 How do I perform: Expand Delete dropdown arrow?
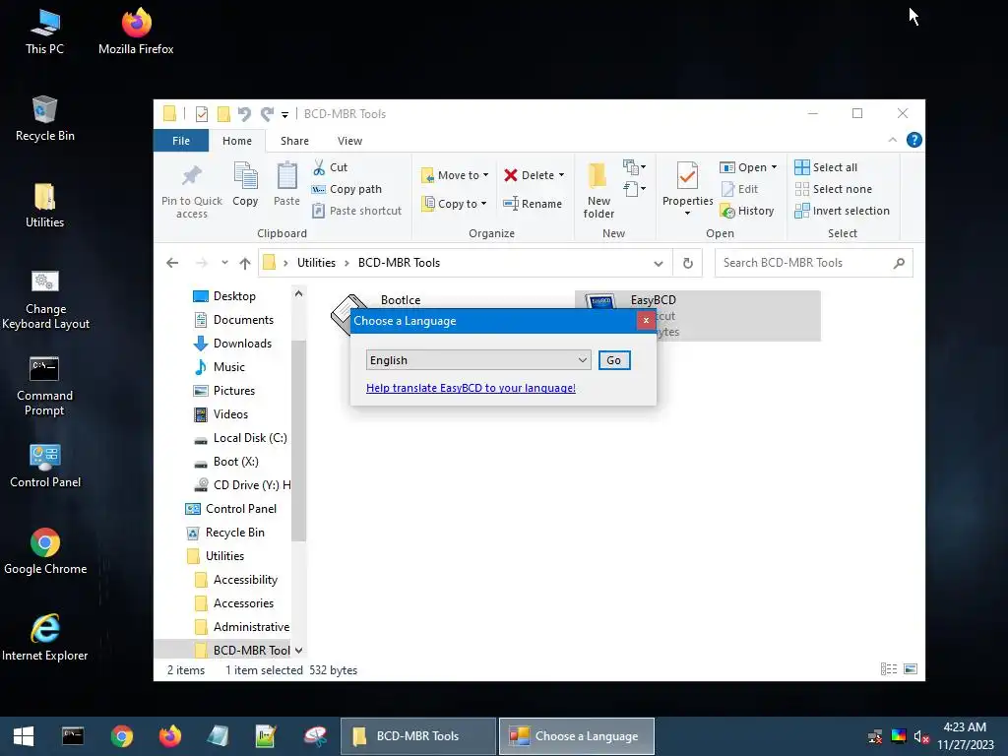click(x=561, y=175)
